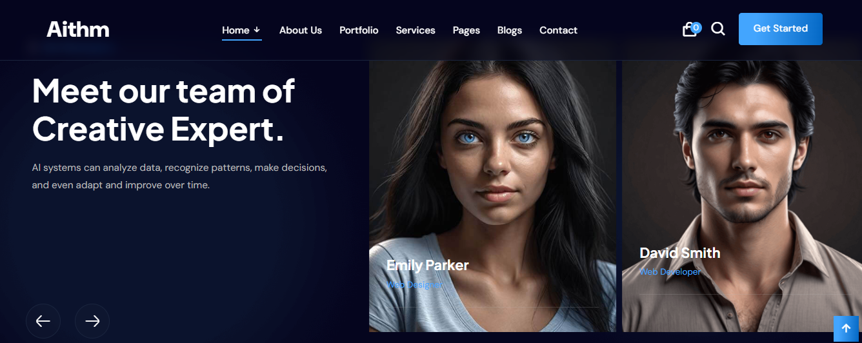Open the Blogs dropdown menu

[x=510, y=30]
